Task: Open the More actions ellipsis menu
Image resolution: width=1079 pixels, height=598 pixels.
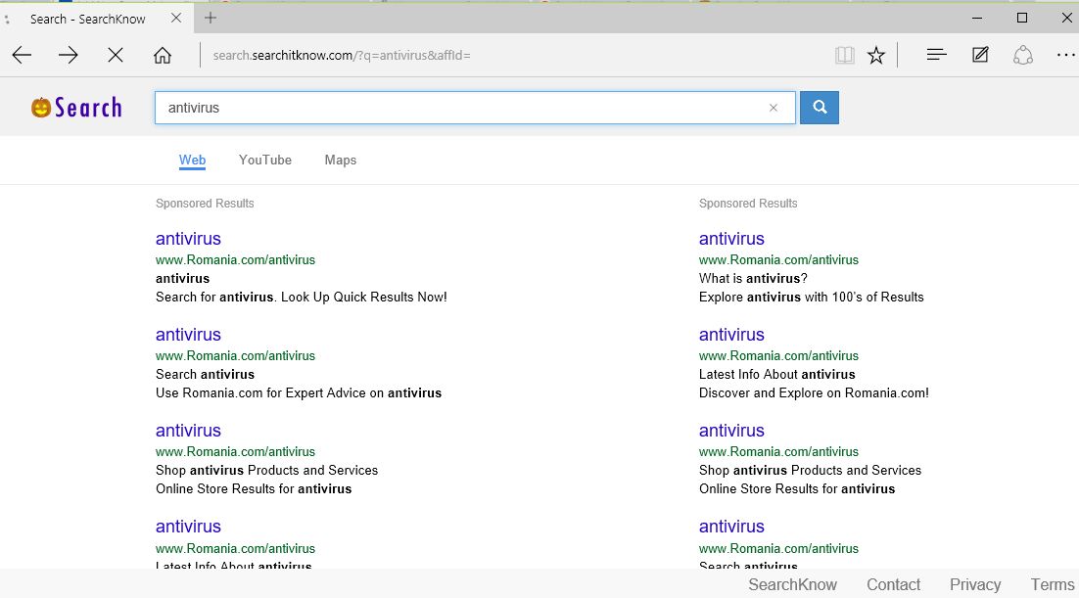Action: [x=1065, y=55]
